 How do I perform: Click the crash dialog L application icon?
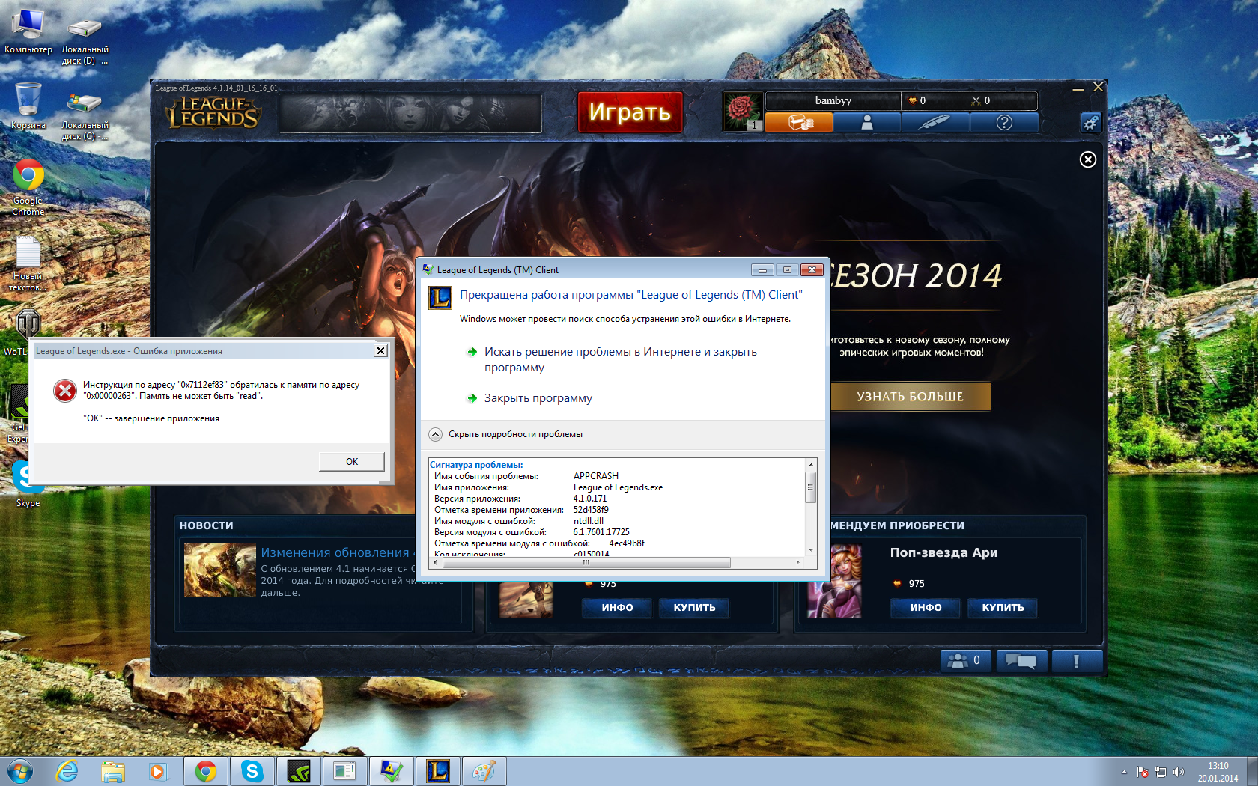(x=440, y=297)
